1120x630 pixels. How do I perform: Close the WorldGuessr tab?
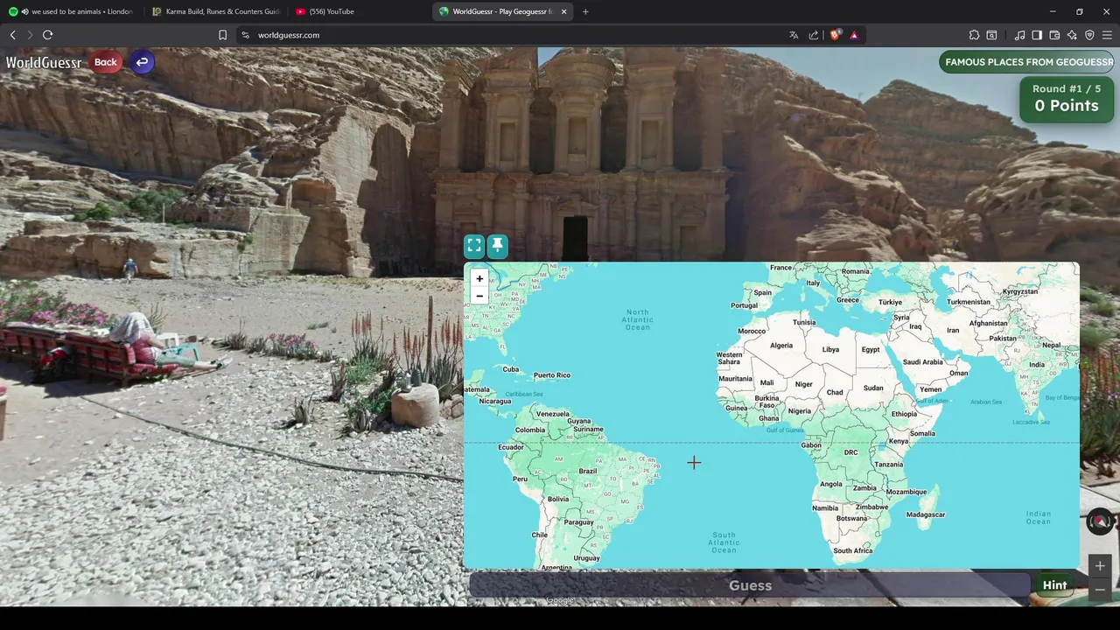pyautogui.click(x=563, y=11)
